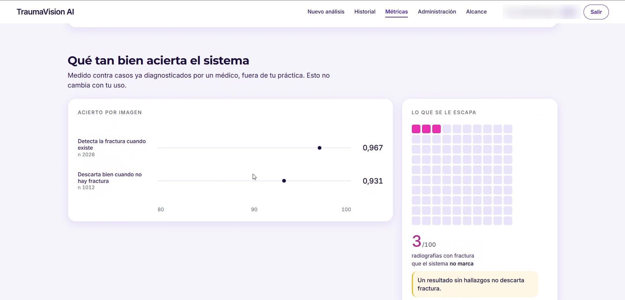Click the first pink missed-fracture square
The height and width of the screenshot is (300, 625).
[416, 129]
